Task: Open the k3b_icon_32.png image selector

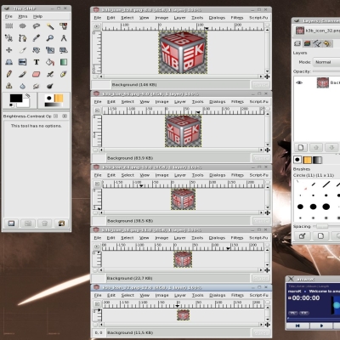Action: (x=317, y=31)
